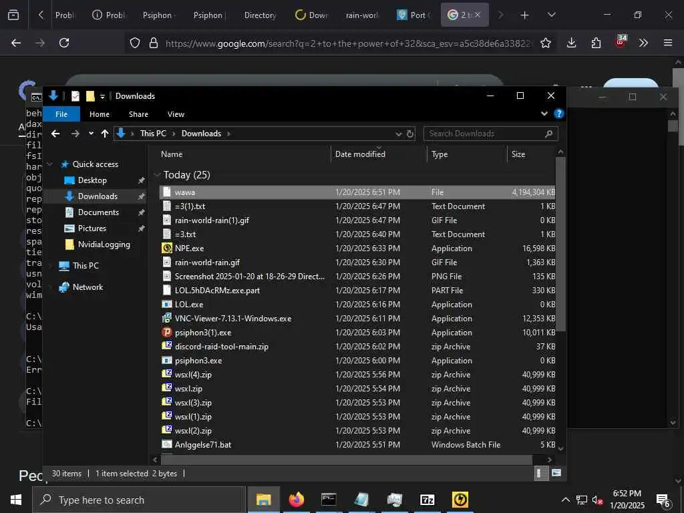Open the View ribbon tab
This screenshot has width=684, height=513.
[x=176, y=114]
